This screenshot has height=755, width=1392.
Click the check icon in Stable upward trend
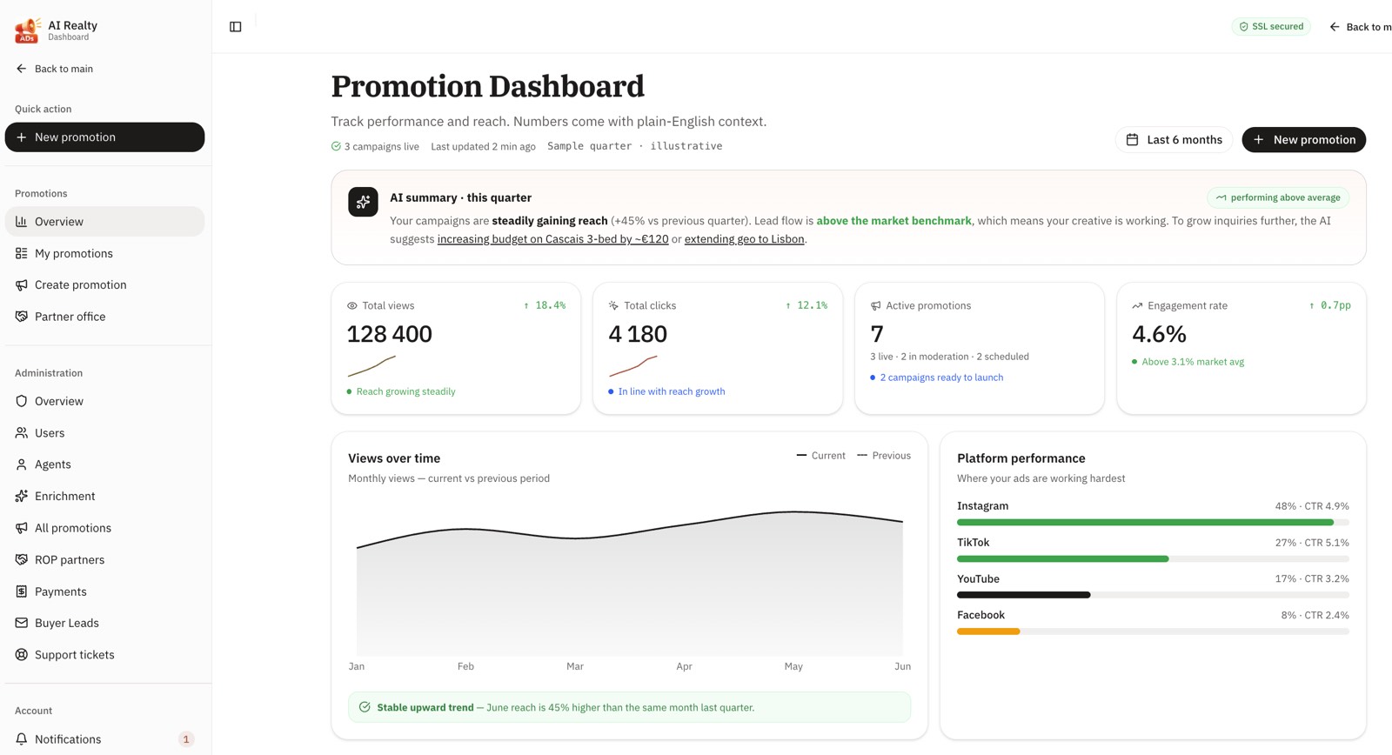(x=365, y=707)
